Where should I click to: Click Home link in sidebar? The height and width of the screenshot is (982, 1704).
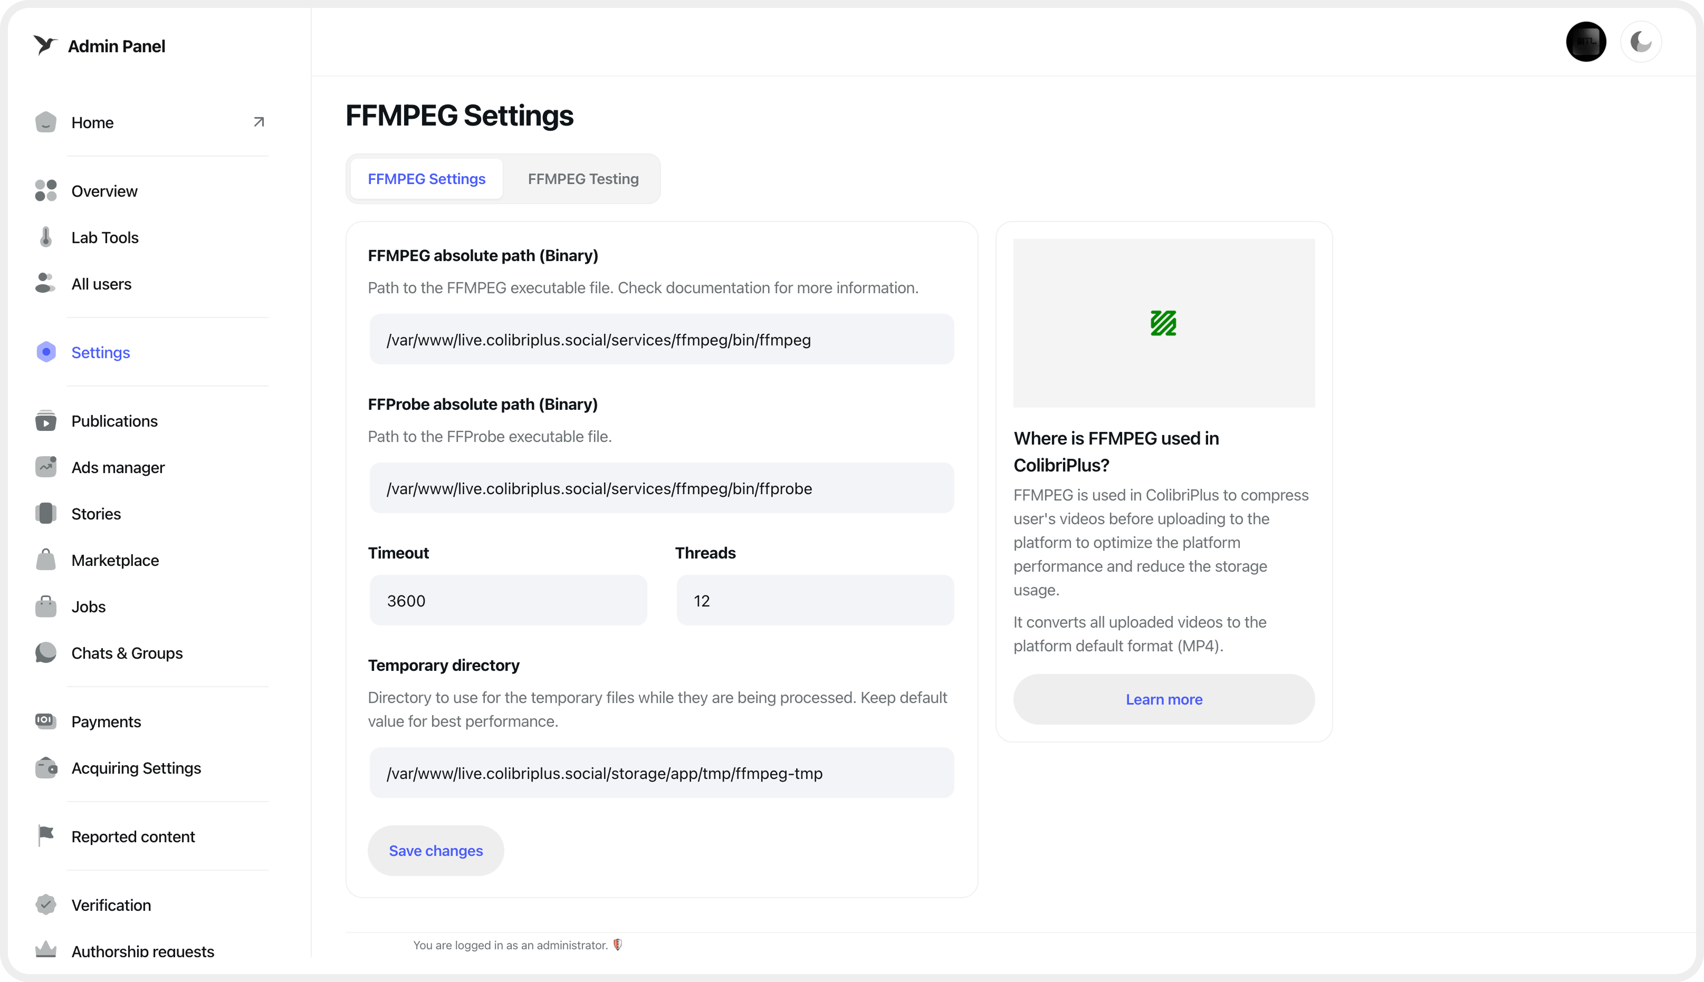tap(92, 123)
